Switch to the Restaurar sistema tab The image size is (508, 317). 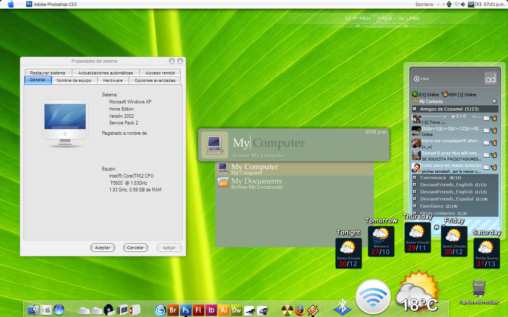[48, 73]
